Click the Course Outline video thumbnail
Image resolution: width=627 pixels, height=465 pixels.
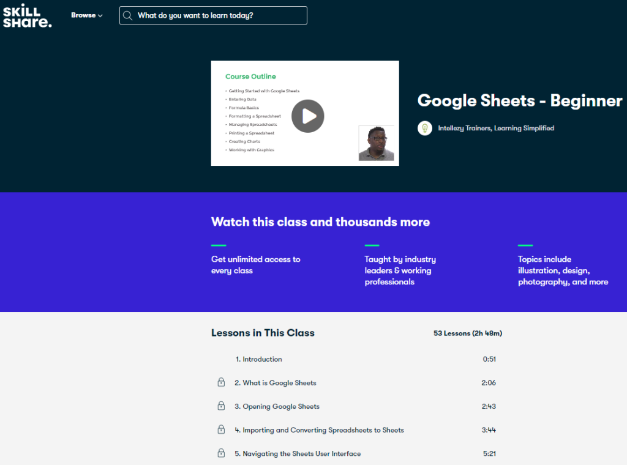305,113
